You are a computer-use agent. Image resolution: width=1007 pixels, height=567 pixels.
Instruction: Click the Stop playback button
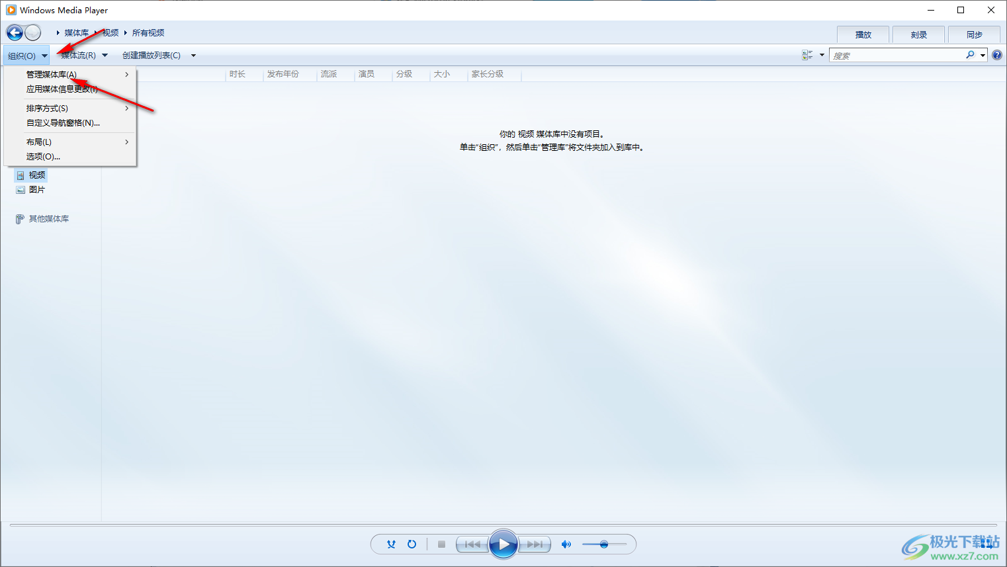[441, 545]
